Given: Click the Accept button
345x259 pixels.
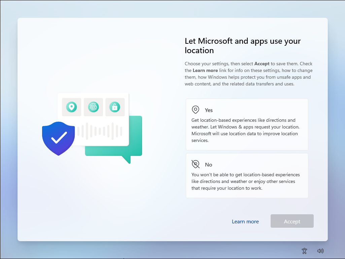Looking at the screenshot, I should click(292, 221).
